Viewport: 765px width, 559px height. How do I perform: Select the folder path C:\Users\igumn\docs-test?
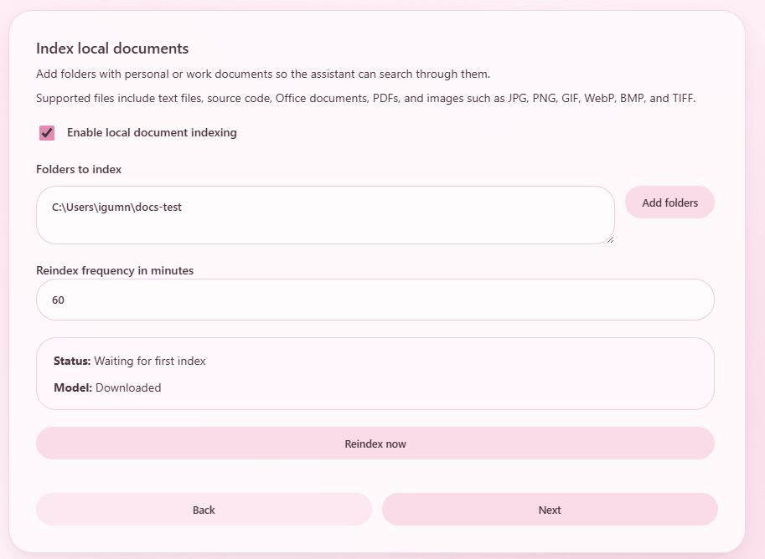113,207
